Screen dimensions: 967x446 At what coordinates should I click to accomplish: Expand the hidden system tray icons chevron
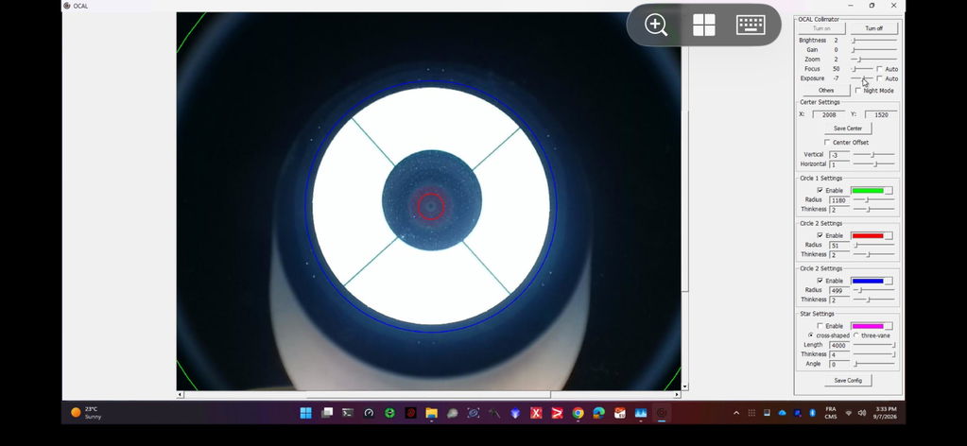point(735,413)
